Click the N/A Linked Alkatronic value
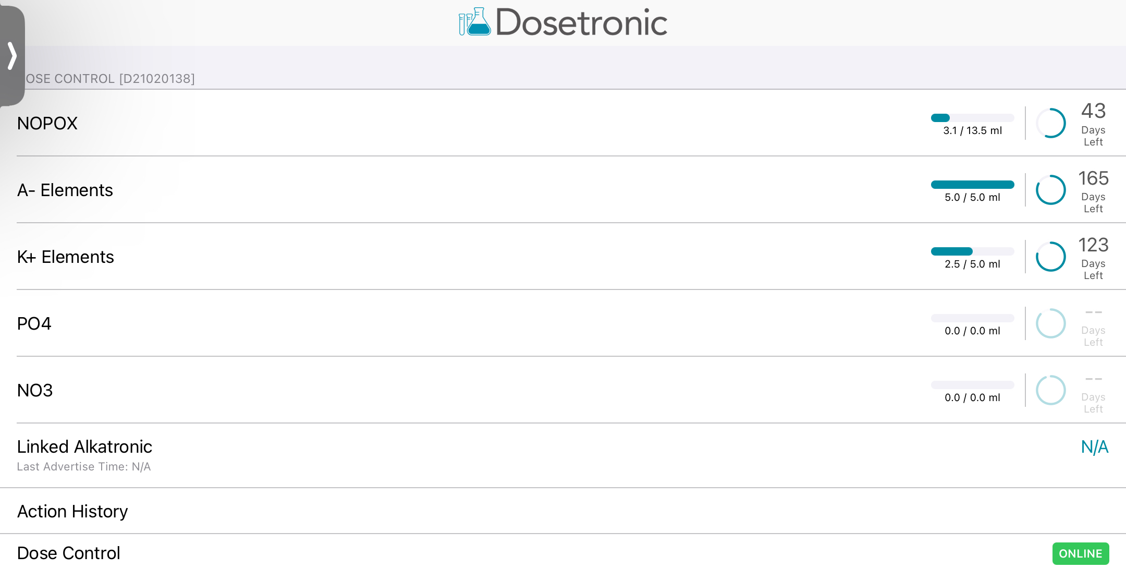This screenshot has height=568, width=1126. pyautogui.click(x=1094, y=447)
